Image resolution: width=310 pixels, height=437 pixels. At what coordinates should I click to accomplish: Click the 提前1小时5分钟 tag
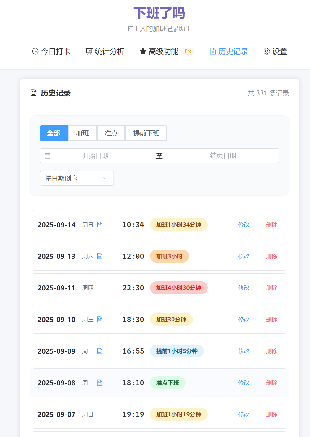coord(177,351)
